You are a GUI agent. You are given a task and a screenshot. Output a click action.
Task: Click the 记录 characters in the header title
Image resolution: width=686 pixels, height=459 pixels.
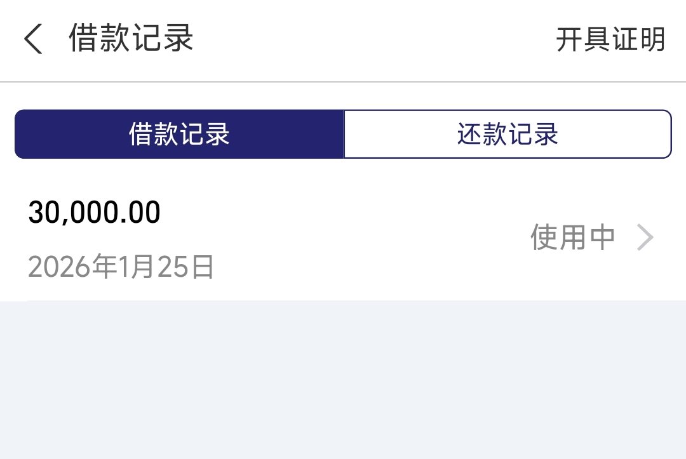tap(162, 38)
